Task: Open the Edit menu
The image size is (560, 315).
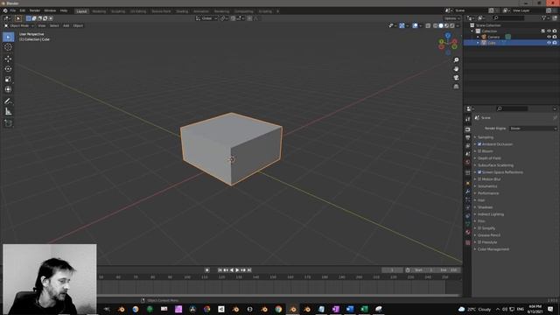Action: (x=23, y=10)
